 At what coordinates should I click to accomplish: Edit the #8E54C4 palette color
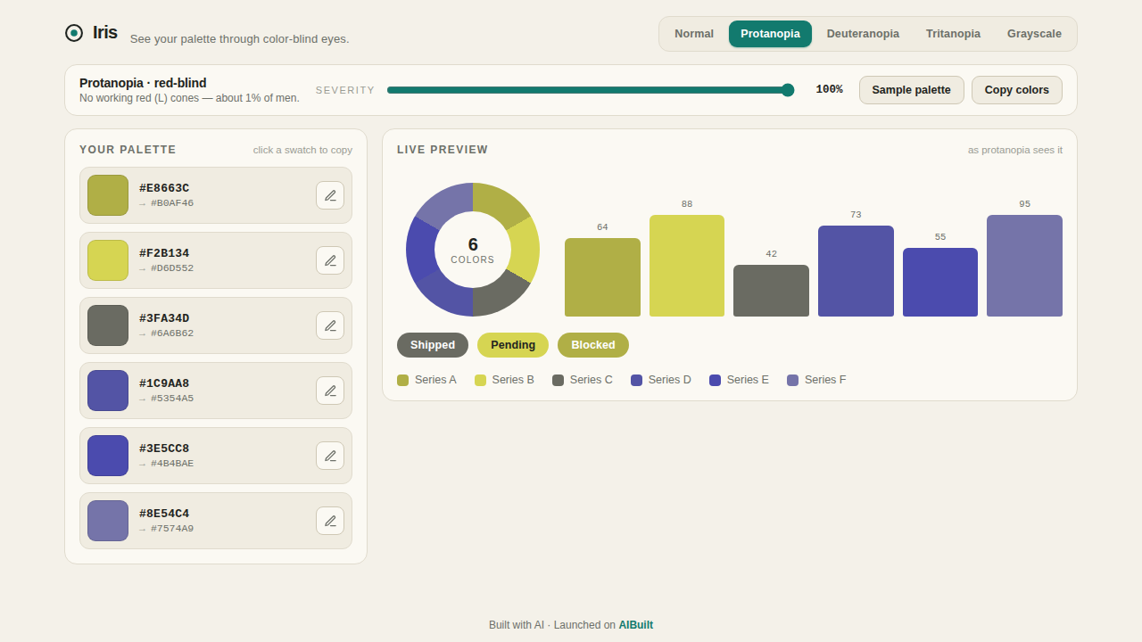pos(330,521)
